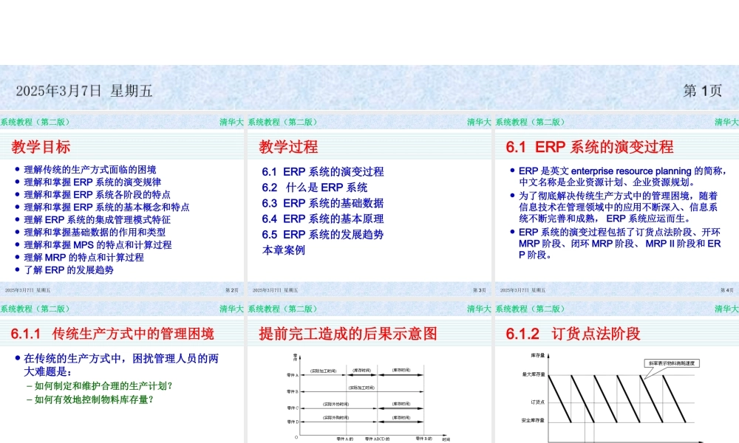Click the large 第 1页 page label

click(702, 91)
